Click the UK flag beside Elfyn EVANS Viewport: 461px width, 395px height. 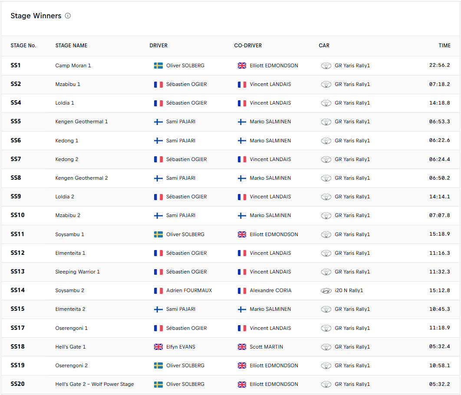pos(158,347)
